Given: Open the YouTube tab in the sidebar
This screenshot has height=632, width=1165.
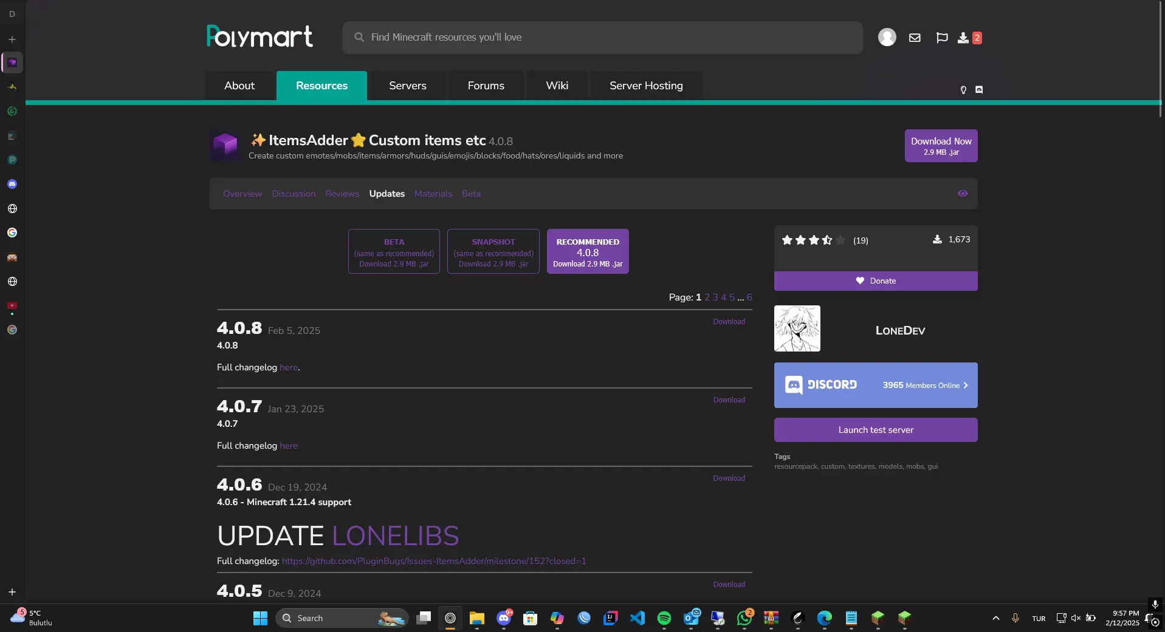Looking at the screenshot, I should click(x=12, y=306).
